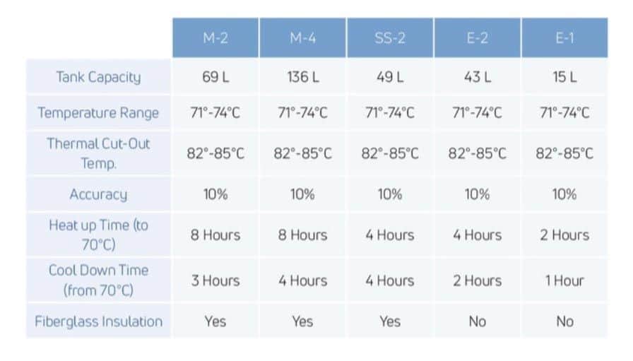Select the 15 L tank capacity cell
633x361 pixels.
(564, 77)
